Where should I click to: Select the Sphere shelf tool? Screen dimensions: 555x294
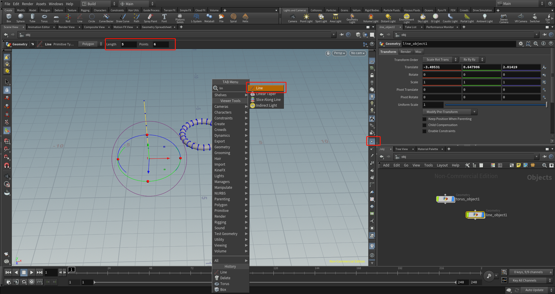[20, 18]
